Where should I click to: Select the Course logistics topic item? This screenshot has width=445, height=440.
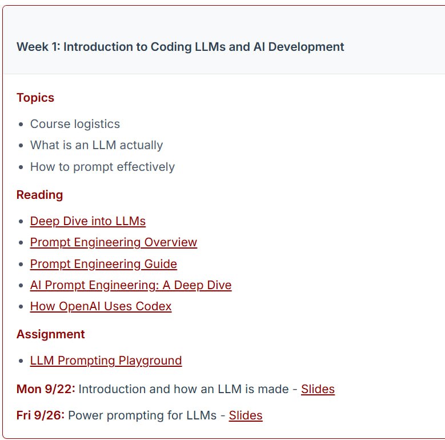(x=75, y=124)
